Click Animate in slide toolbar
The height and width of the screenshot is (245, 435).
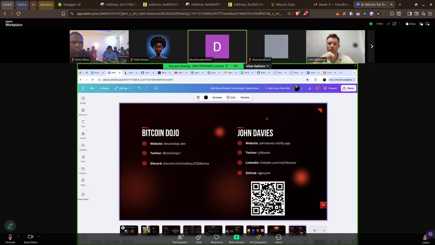click(x=217, y=97)
